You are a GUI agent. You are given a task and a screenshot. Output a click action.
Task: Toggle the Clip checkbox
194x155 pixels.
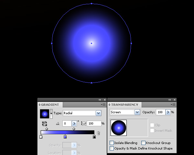(152, 125)
